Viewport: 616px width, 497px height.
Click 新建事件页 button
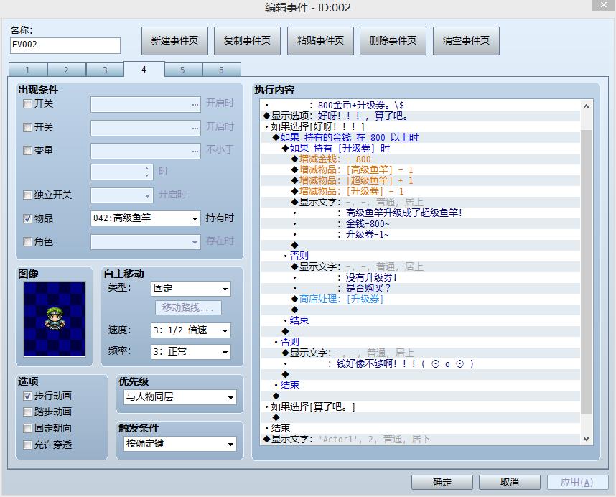[174, 40]
